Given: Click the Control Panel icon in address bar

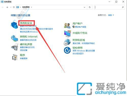Looking at the screenshot, I should point(18,7).
